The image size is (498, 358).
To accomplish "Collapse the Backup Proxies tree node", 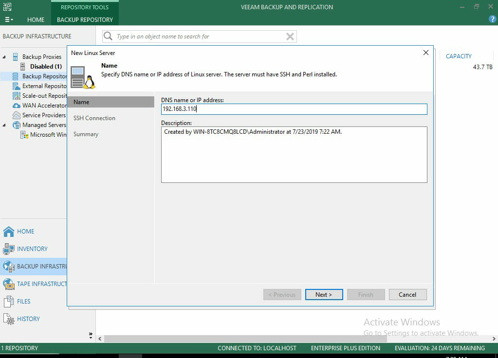I will [4, 57].
